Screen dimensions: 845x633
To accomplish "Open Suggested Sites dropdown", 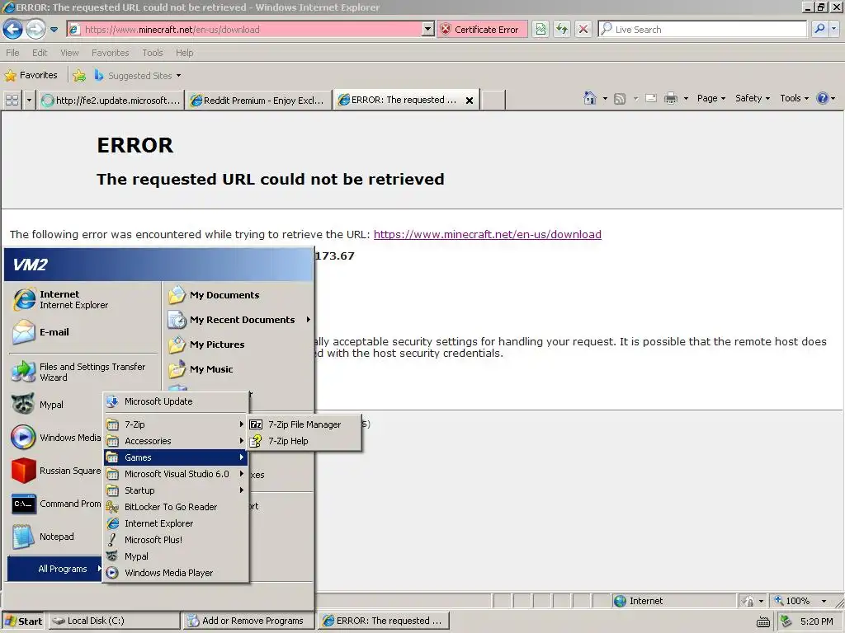I will tap(138, 75).
